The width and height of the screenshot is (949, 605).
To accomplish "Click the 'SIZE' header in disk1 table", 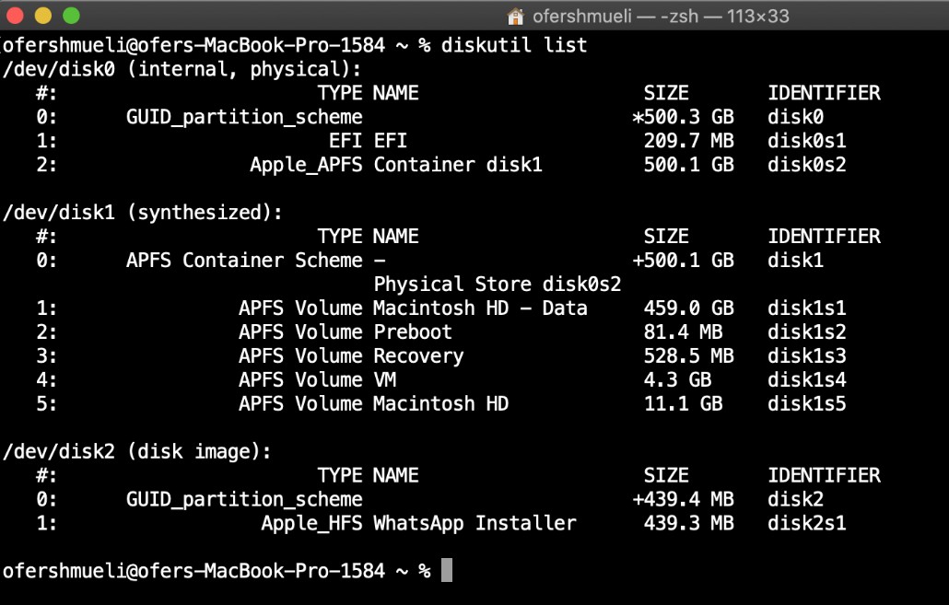I will coord(666,236).
